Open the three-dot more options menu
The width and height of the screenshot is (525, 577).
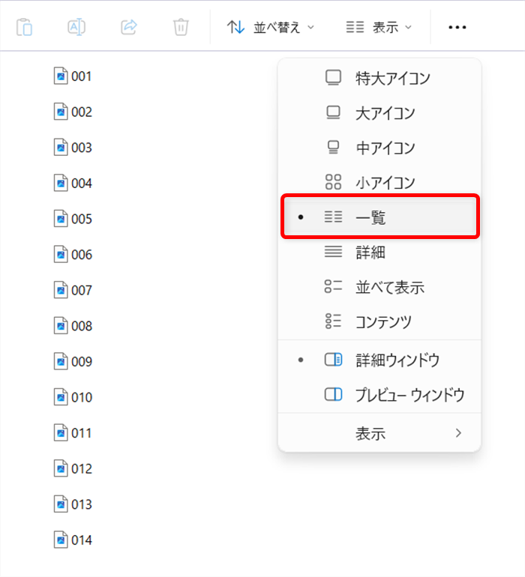click(457, 27)
